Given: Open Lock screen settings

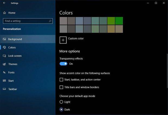Looking at the screenshot, I should pyautogui.click(x=28, y=56).
